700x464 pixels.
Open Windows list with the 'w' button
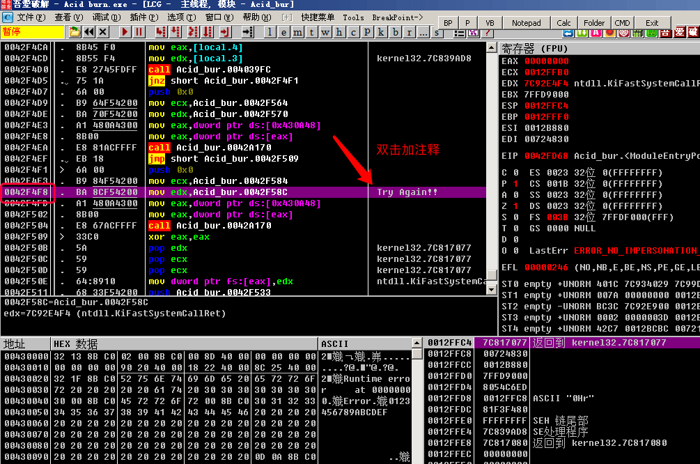click(325, 32)
